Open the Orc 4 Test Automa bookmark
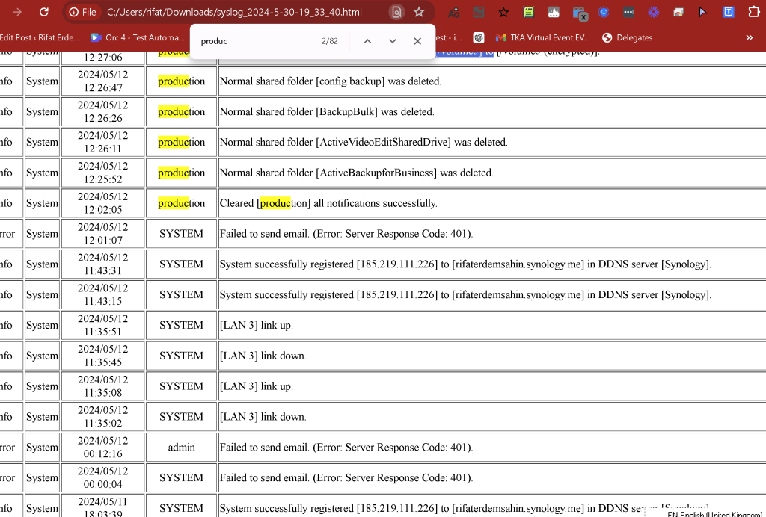Viewport: 766px width, 517px height. (x=138, y=37)
